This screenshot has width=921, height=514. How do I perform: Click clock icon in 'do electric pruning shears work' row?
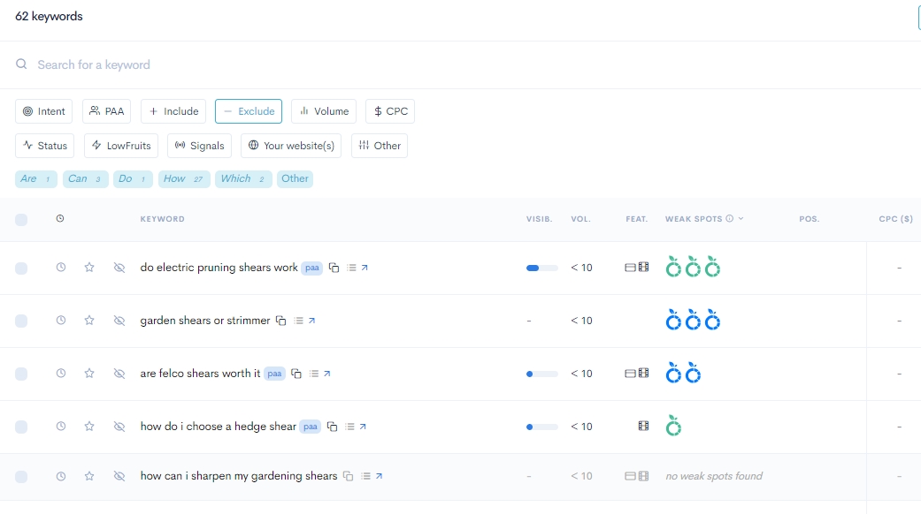pos(60,268)
